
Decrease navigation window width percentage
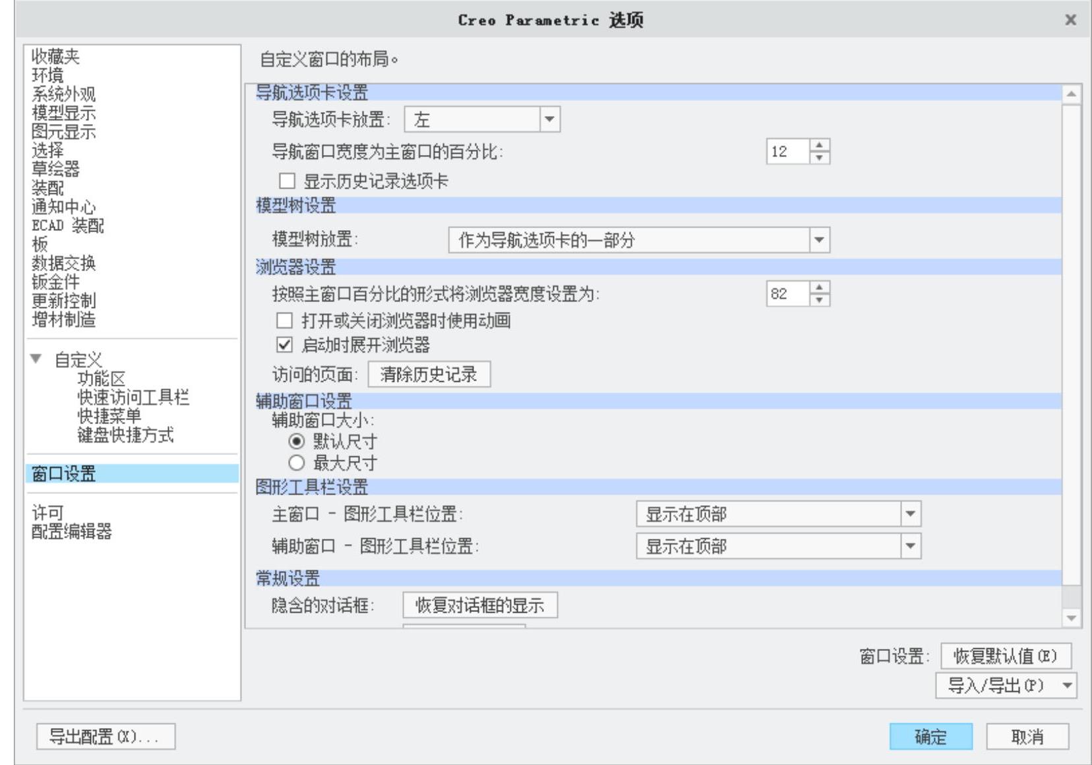click(819, 158)
